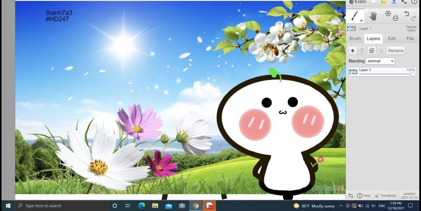Open the Blending mode dropdown

tap(380, 61)
